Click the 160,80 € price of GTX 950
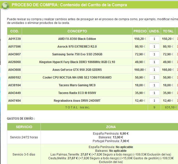 click(x=140, y=70)
